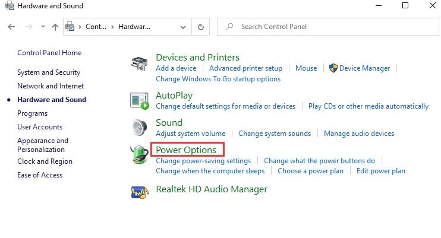The image size is (441, 238).
Task: Click the Device Manager shield icon
Action: 333,68
